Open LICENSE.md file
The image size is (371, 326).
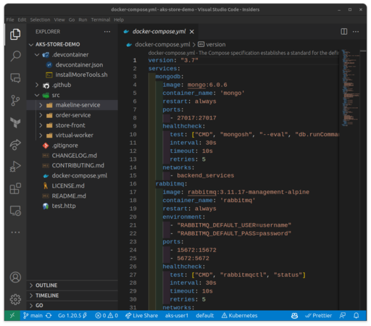(x=68, y=185)
